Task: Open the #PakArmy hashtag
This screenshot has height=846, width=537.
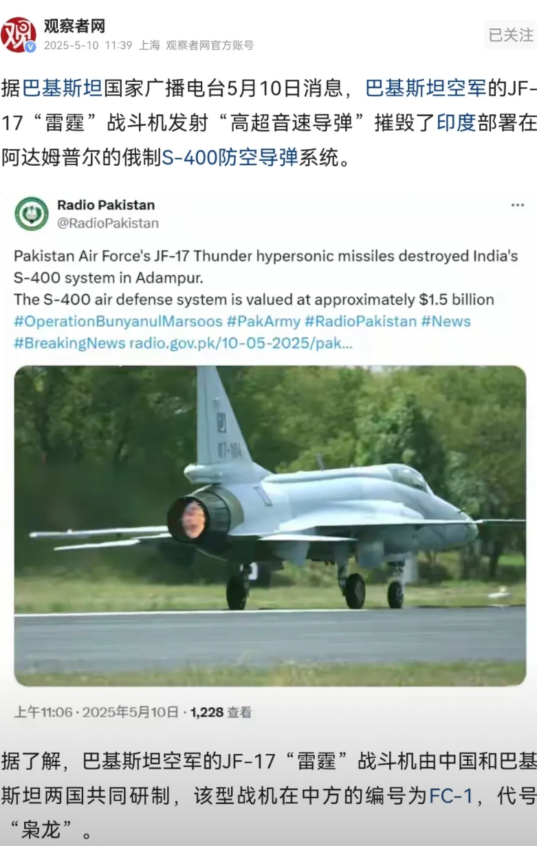Action: point(263,321)
